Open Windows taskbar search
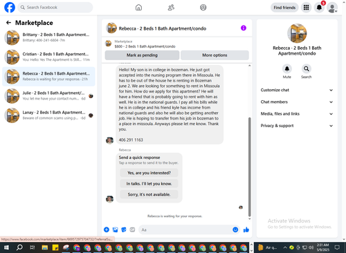The width and height of the screenshot is (346, 253). 19,247
